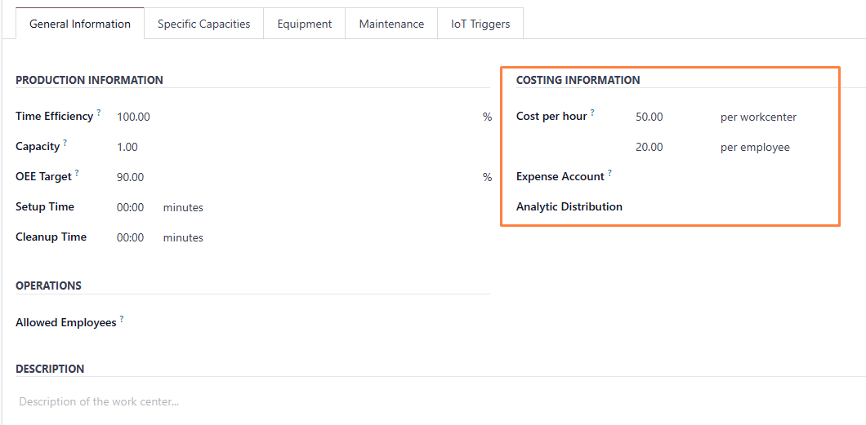Click the OEE Target help icon

[x=77, y=173]
